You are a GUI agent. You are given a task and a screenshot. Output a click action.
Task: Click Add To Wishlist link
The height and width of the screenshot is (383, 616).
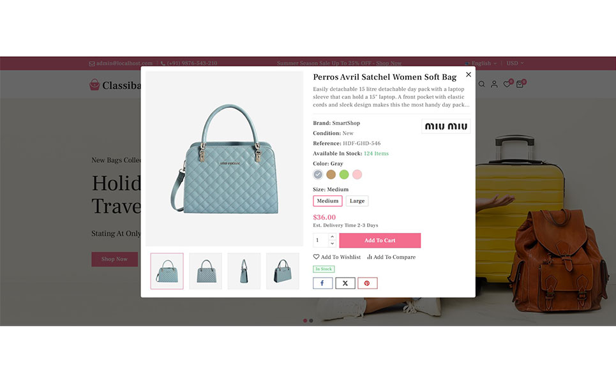[336, 257]
